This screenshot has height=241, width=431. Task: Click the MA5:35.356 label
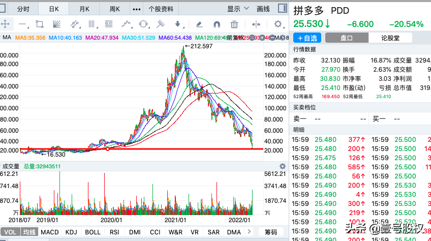[x=30, y=38]
